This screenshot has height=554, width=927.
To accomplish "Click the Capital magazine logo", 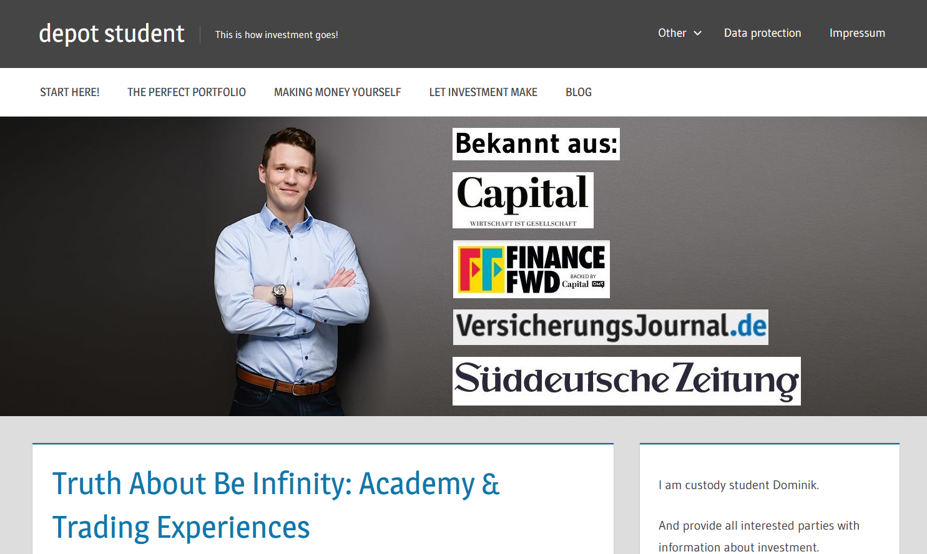I will [x=523, y=200].
